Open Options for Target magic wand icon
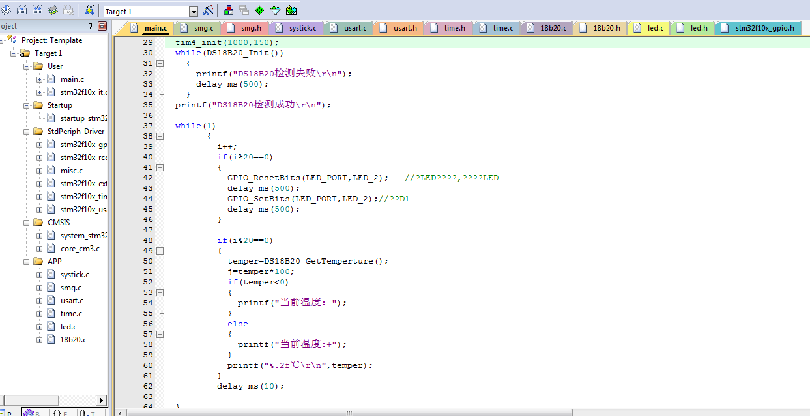This screenshot has height=416, width=810. tap(208, 10)
